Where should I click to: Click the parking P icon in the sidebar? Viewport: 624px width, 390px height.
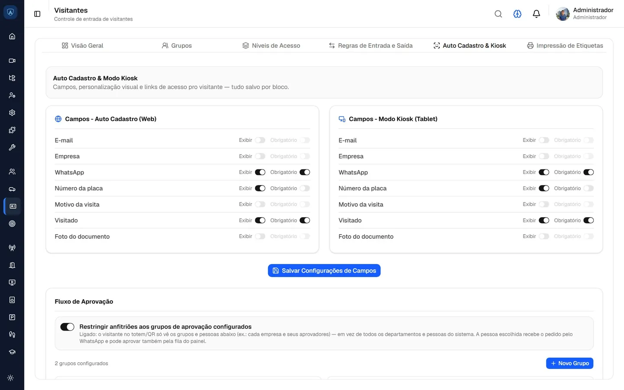pyautogui.click(x=12, y=317)
